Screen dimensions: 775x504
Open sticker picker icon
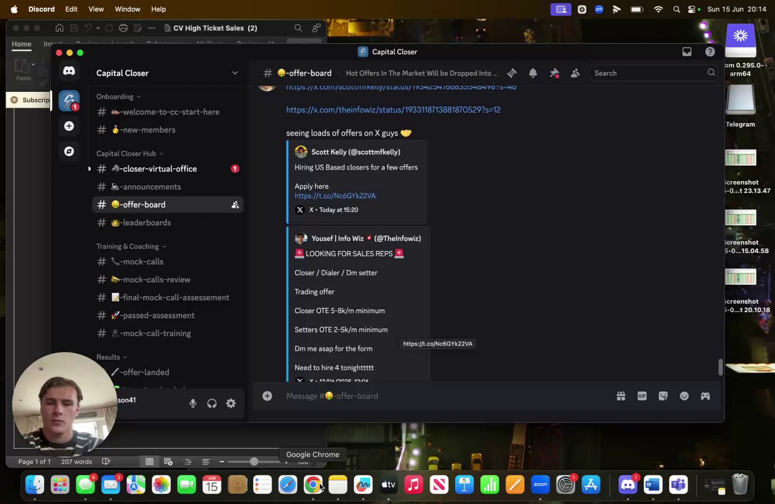pyautogui.click(x=663, y=396)
